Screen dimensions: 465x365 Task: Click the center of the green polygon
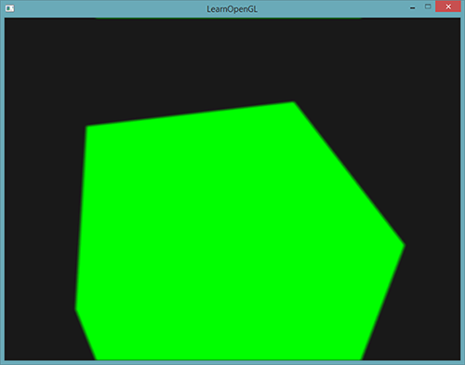pos(235,236)
